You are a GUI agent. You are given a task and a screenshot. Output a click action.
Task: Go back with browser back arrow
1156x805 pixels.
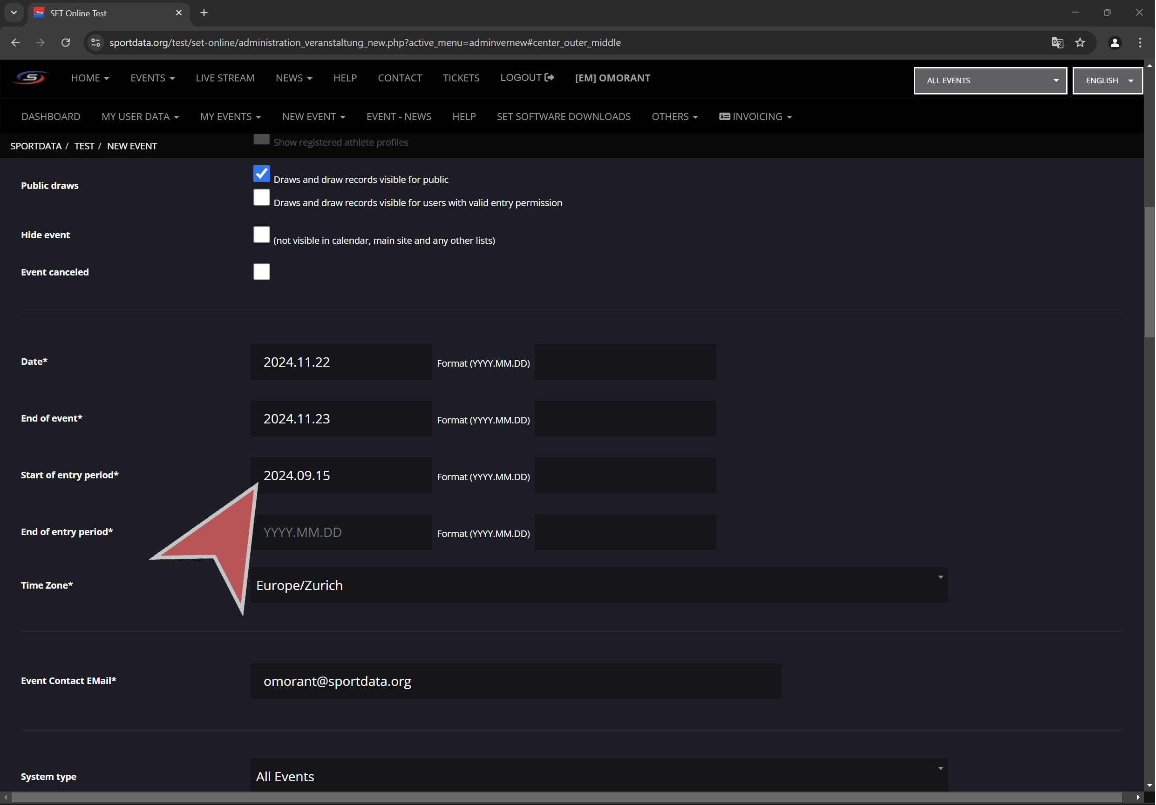tap(15, 43)
